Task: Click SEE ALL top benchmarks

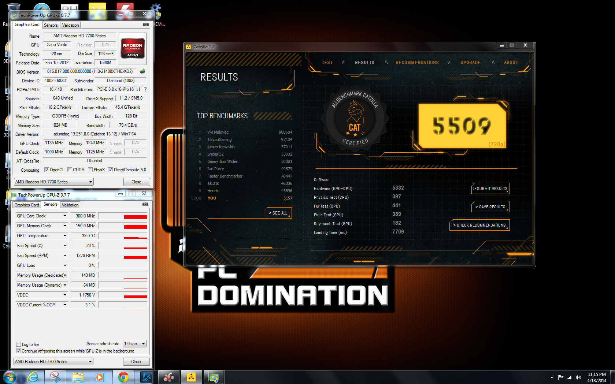Action: (278, 213)
